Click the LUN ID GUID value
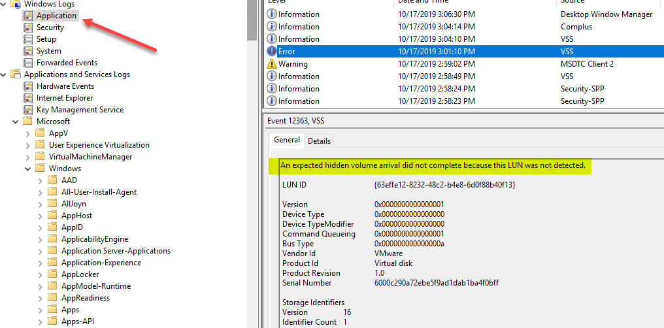 click(x=445, y=185)
